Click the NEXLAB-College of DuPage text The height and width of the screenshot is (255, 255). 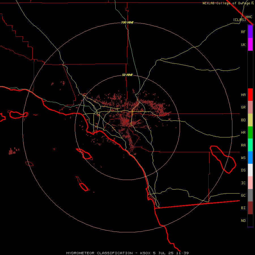click(x=226, y=3)
